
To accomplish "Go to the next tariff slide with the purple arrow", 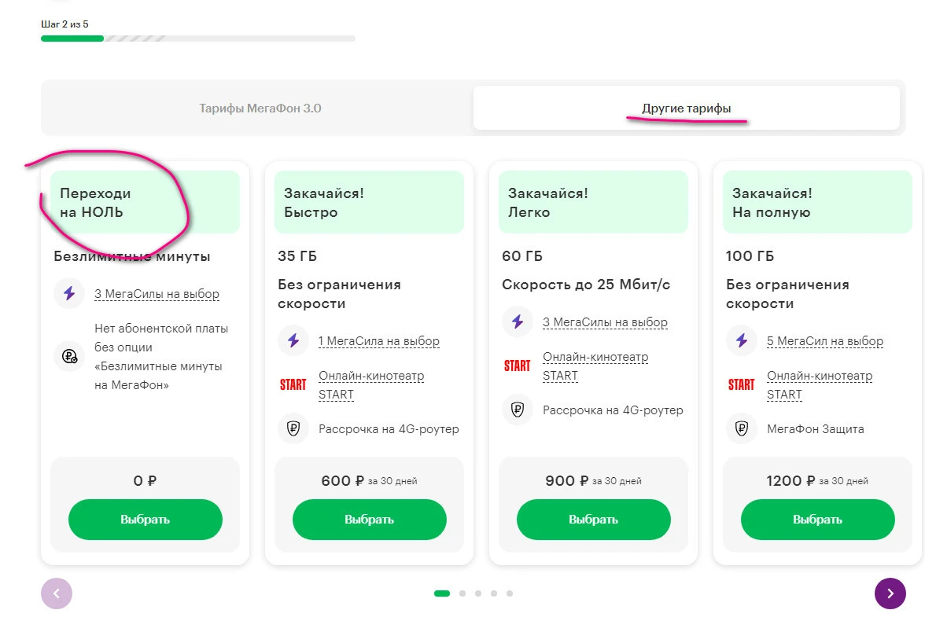I will [890, 593].
